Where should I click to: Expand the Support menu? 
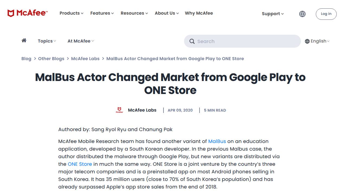[273, 14]
